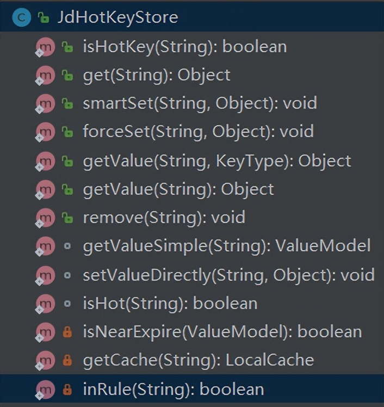The width and height of the screenshot is (384, 407).
Task: Select isHotKey(String): boolean method
Action: pyautogui.click(x=184, y=47)
